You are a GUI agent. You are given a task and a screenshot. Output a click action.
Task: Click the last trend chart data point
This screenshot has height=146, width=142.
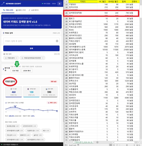click(57, 111)
